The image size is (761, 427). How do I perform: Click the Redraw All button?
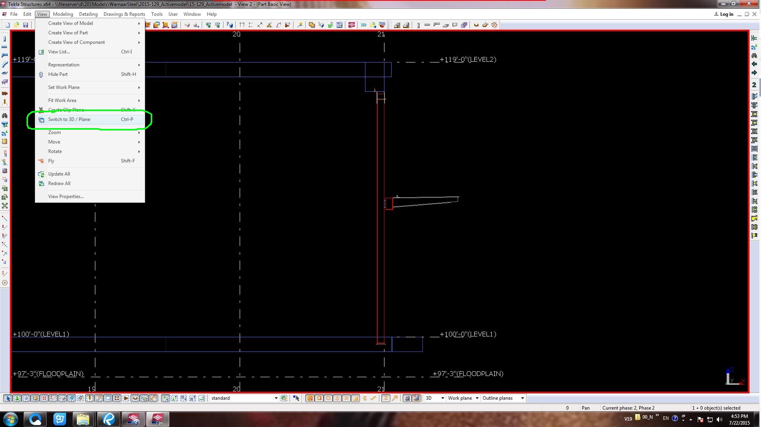pyautogui.click(x=59, y=183)
